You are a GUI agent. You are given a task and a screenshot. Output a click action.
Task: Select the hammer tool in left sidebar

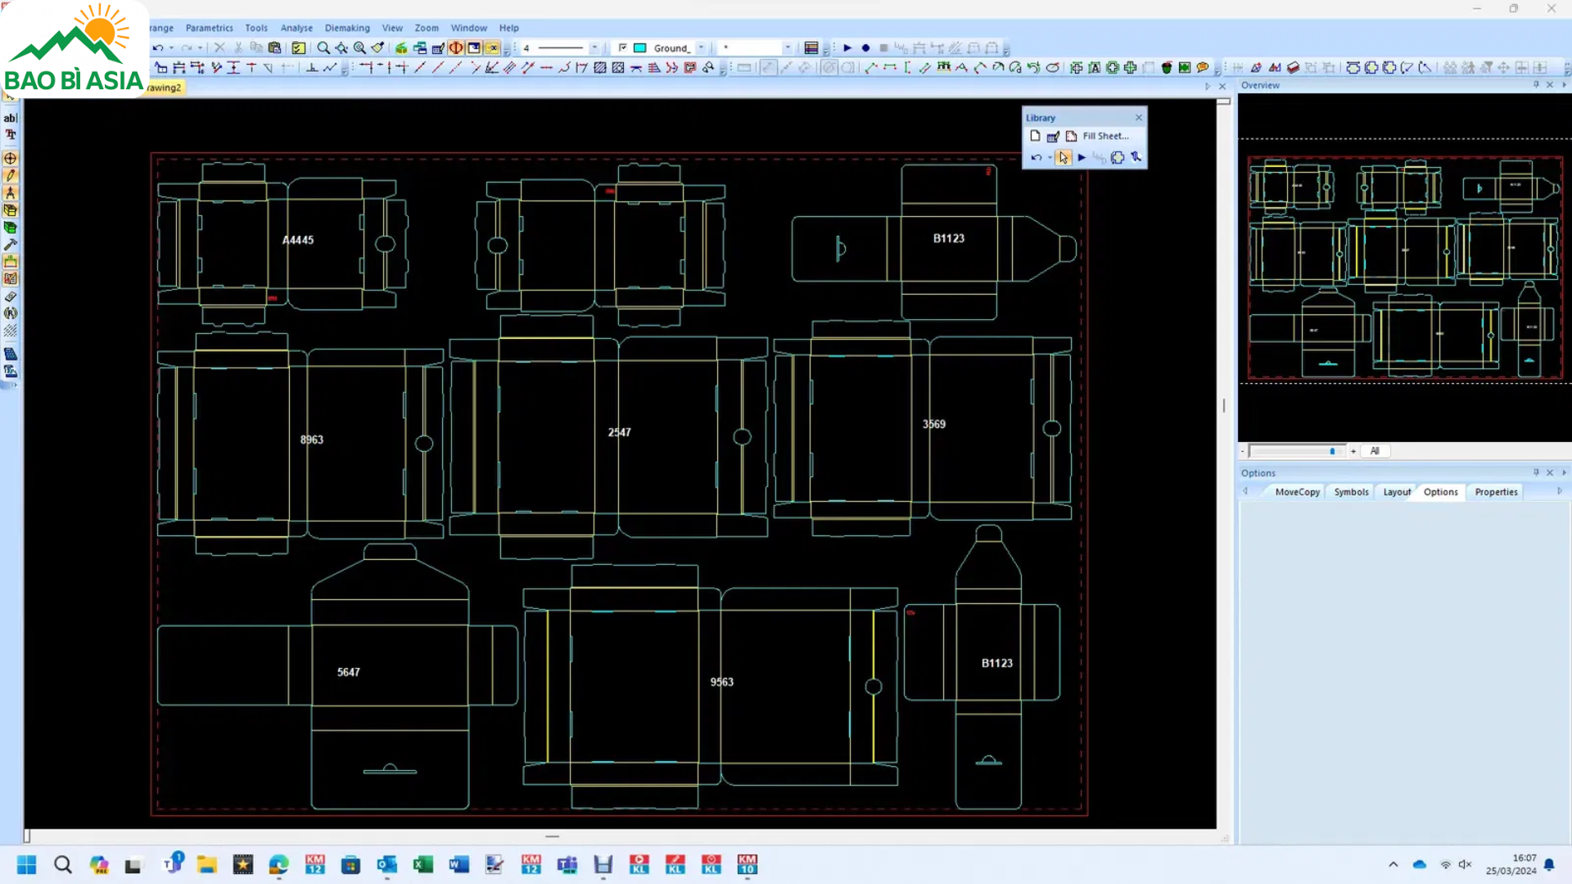click(x=11, y=245)
